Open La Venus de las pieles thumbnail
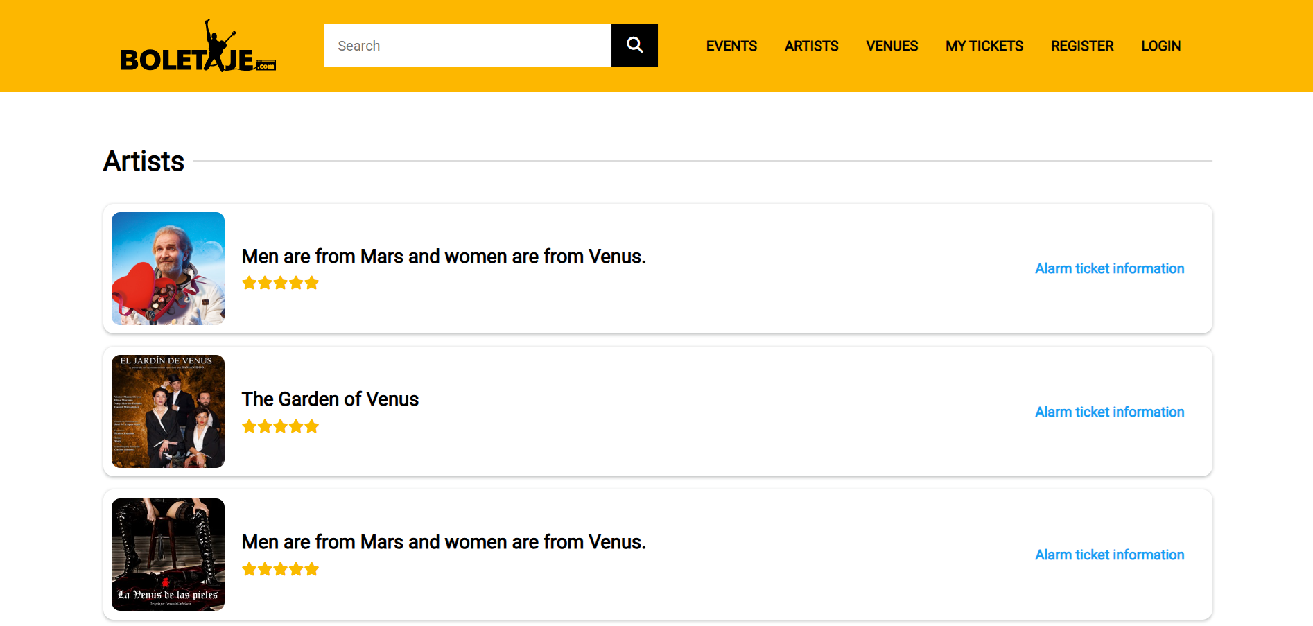Screen dimensions: 1313x626 tap(168, 555)
